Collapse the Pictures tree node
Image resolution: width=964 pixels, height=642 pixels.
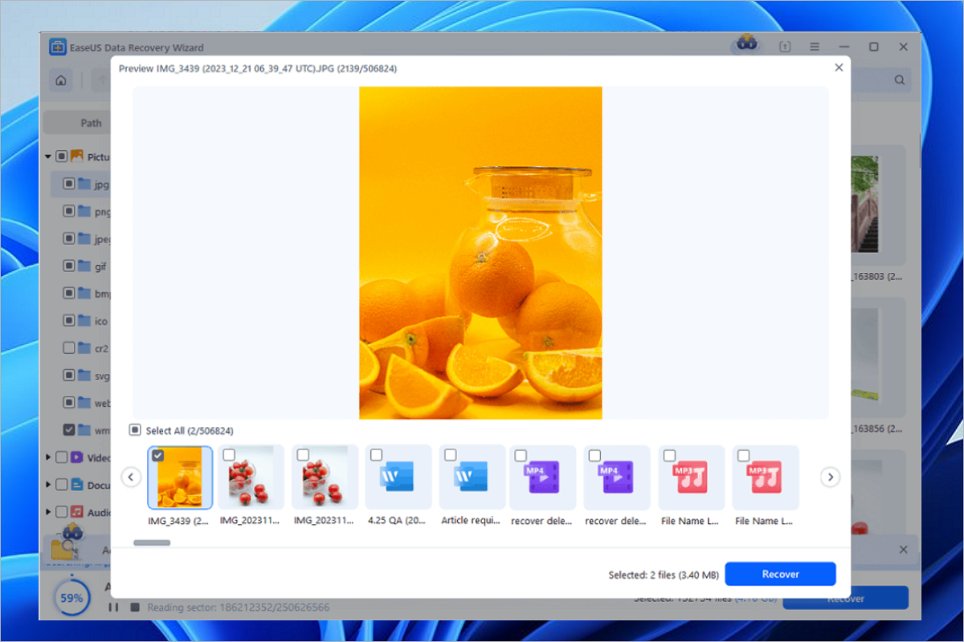pos(48,156)
